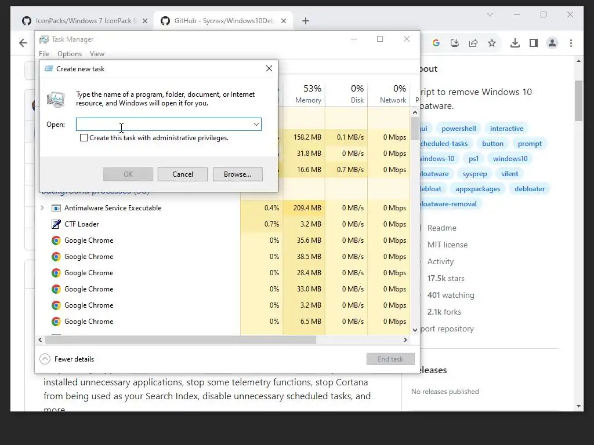Click the powershell topic tag
The image size is (594, 445).
(458, 129)
